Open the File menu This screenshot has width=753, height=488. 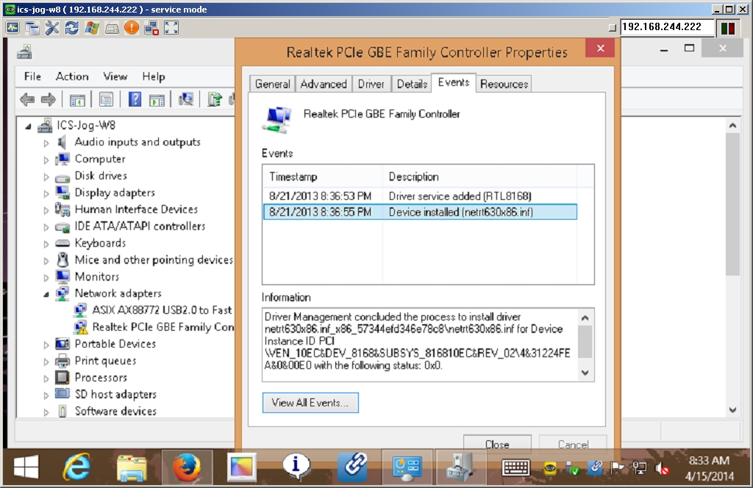coord(32,76)
